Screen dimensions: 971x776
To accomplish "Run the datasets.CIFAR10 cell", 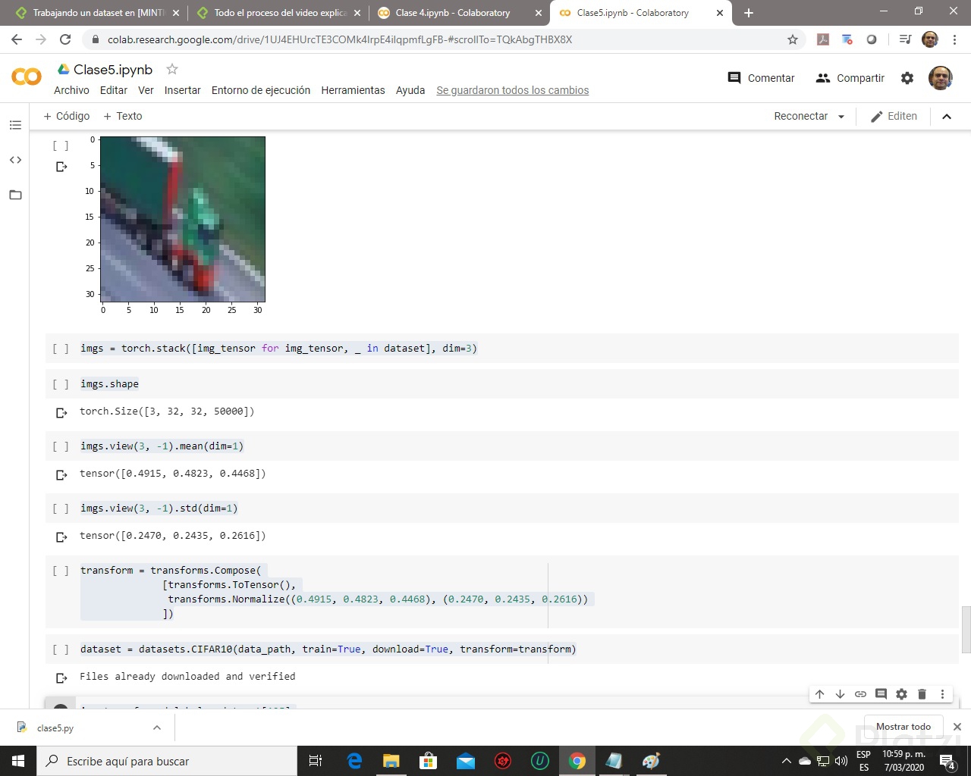I will coord(61,649).
